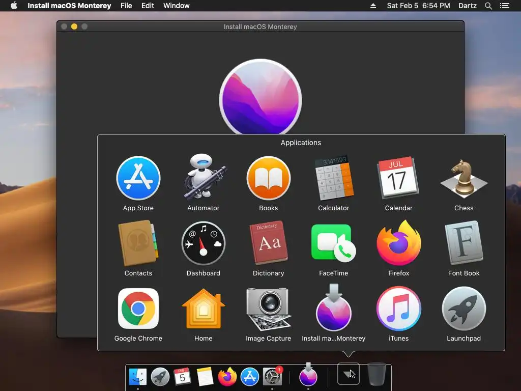Launch the Chess app
Screen dimensions: 521x391
[x=464, y=179]
